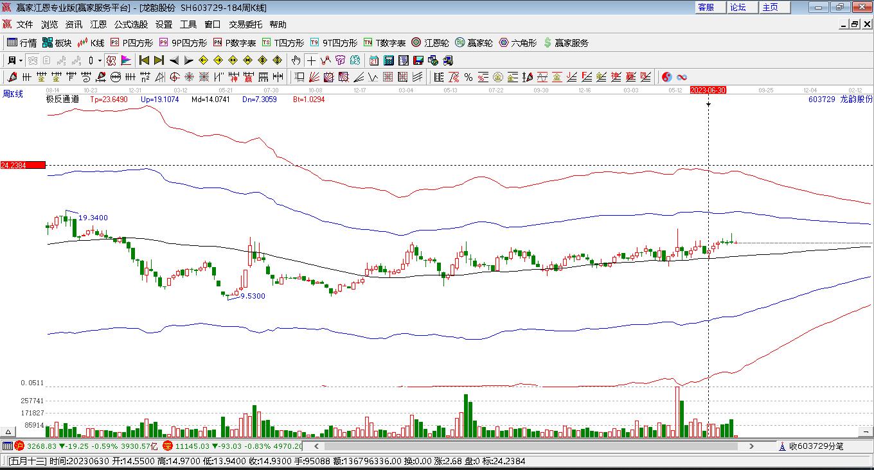
Task: Open the P四方形 tool
Action: coord(132,43)
